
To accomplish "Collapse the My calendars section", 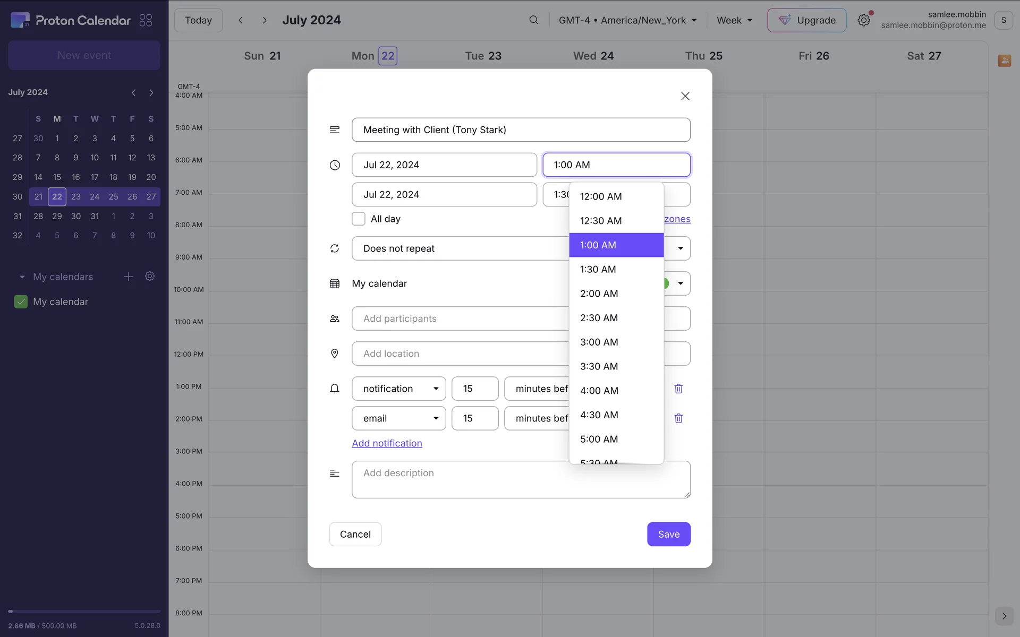I will [x=22, y=277].
